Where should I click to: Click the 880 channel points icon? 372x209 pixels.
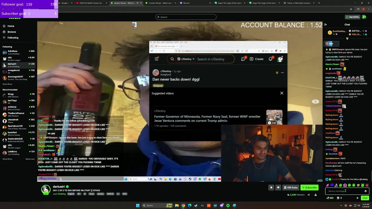point(330,198)
